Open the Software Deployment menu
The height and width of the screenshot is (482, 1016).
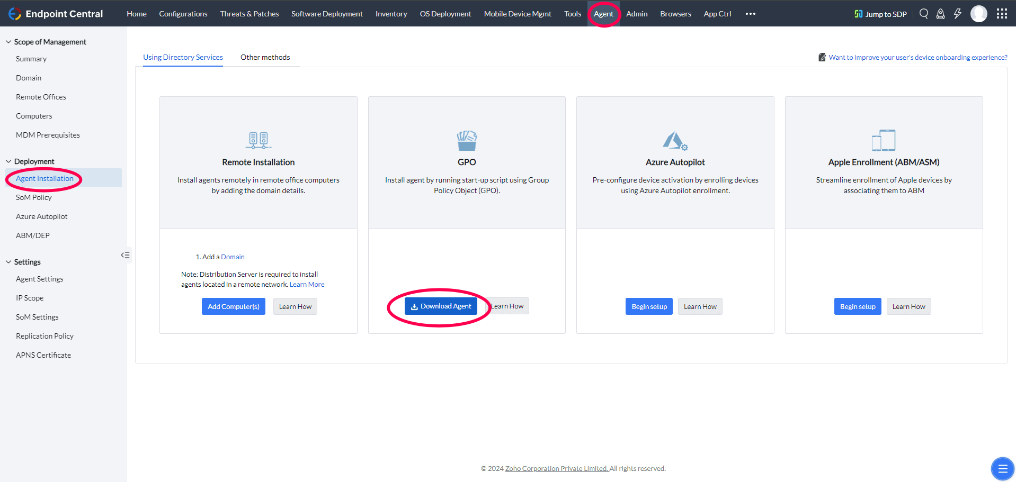[327, 14]
